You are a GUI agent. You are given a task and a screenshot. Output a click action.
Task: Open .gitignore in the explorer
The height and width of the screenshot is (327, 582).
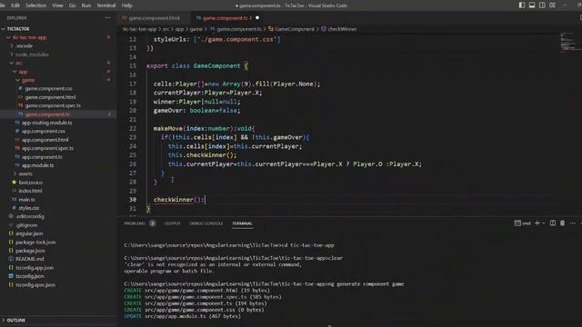pyautogui.click(x=26, y=225)
